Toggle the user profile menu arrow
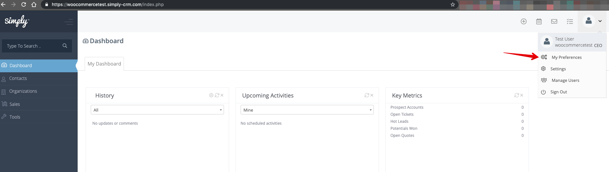This screenshot has width=609, height=172. pos(600,21)
